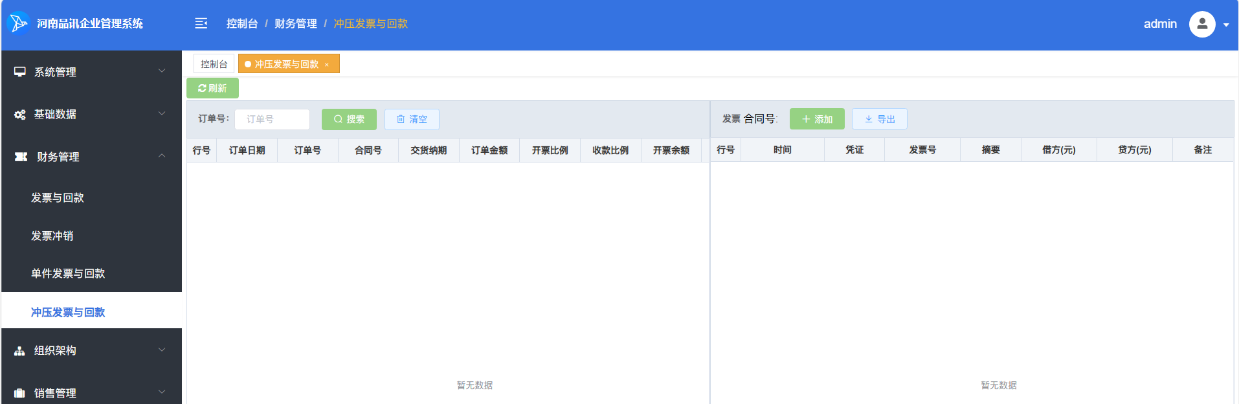Click the 销售管理 briefcase icon
1239x404 pixels.
(x=20, y=393)
